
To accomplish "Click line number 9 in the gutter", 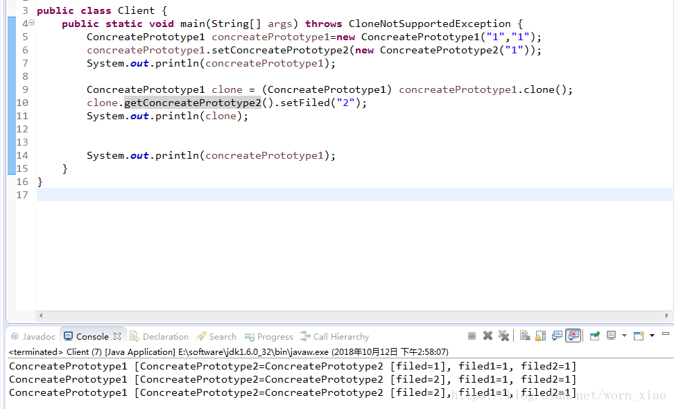I will (25, 89).
